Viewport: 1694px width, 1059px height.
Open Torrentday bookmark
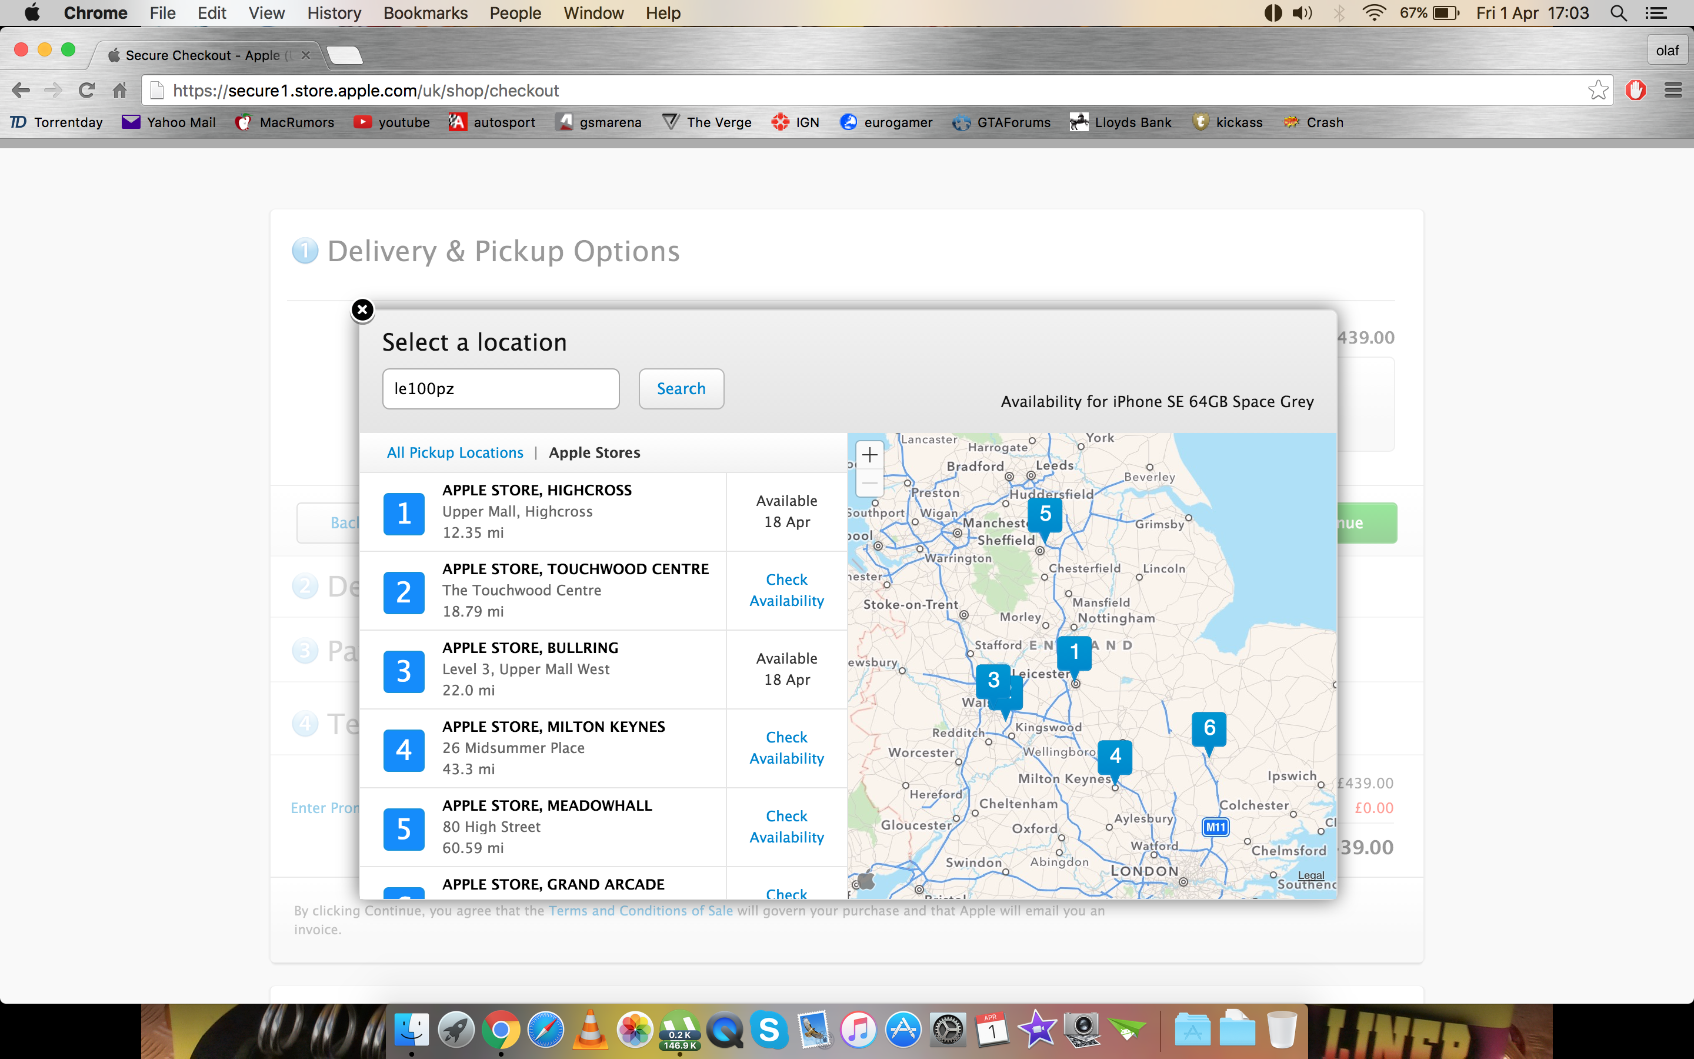[56, 122]
